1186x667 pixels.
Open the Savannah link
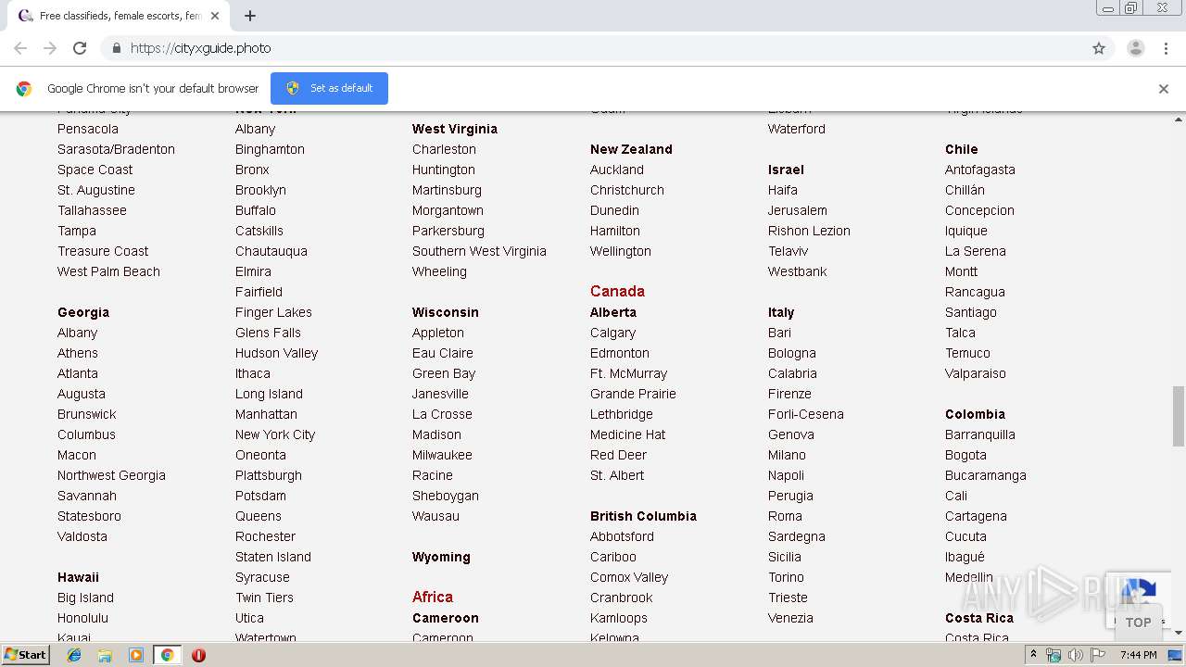[87, 496]
